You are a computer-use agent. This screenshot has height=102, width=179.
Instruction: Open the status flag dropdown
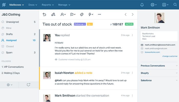click(73, 15)
